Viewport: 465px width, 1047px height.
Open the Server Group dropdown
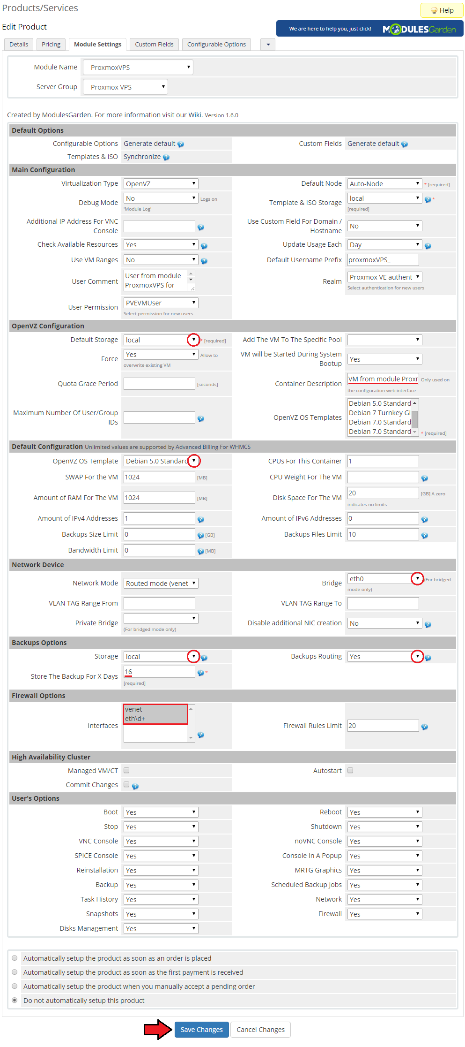[x=125, y=87]
